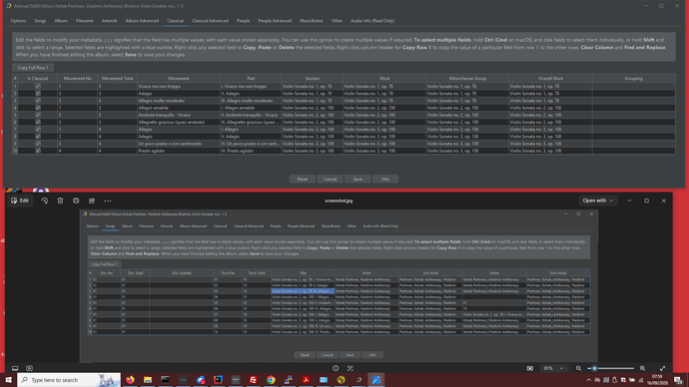Click the zoom to fit icon

[530, 368]
